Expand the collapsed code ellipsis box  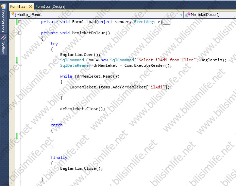(x=167, y=22)
